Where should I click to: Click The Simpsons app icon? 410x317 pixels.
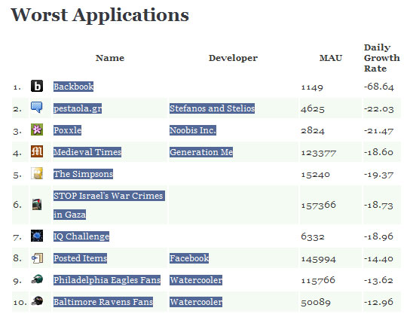pyautogui.click(x=37, y=173)
